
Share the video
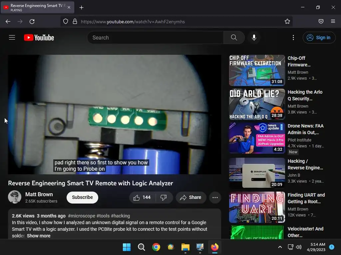[191, 197]
